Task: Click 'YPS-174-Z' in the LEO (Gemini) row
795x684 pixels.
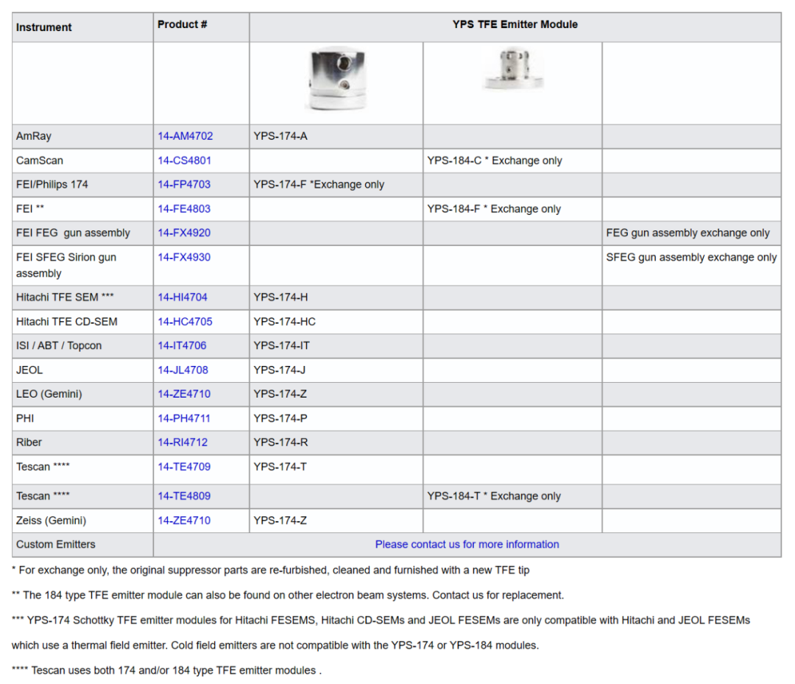Action: [x=280, y=394]
